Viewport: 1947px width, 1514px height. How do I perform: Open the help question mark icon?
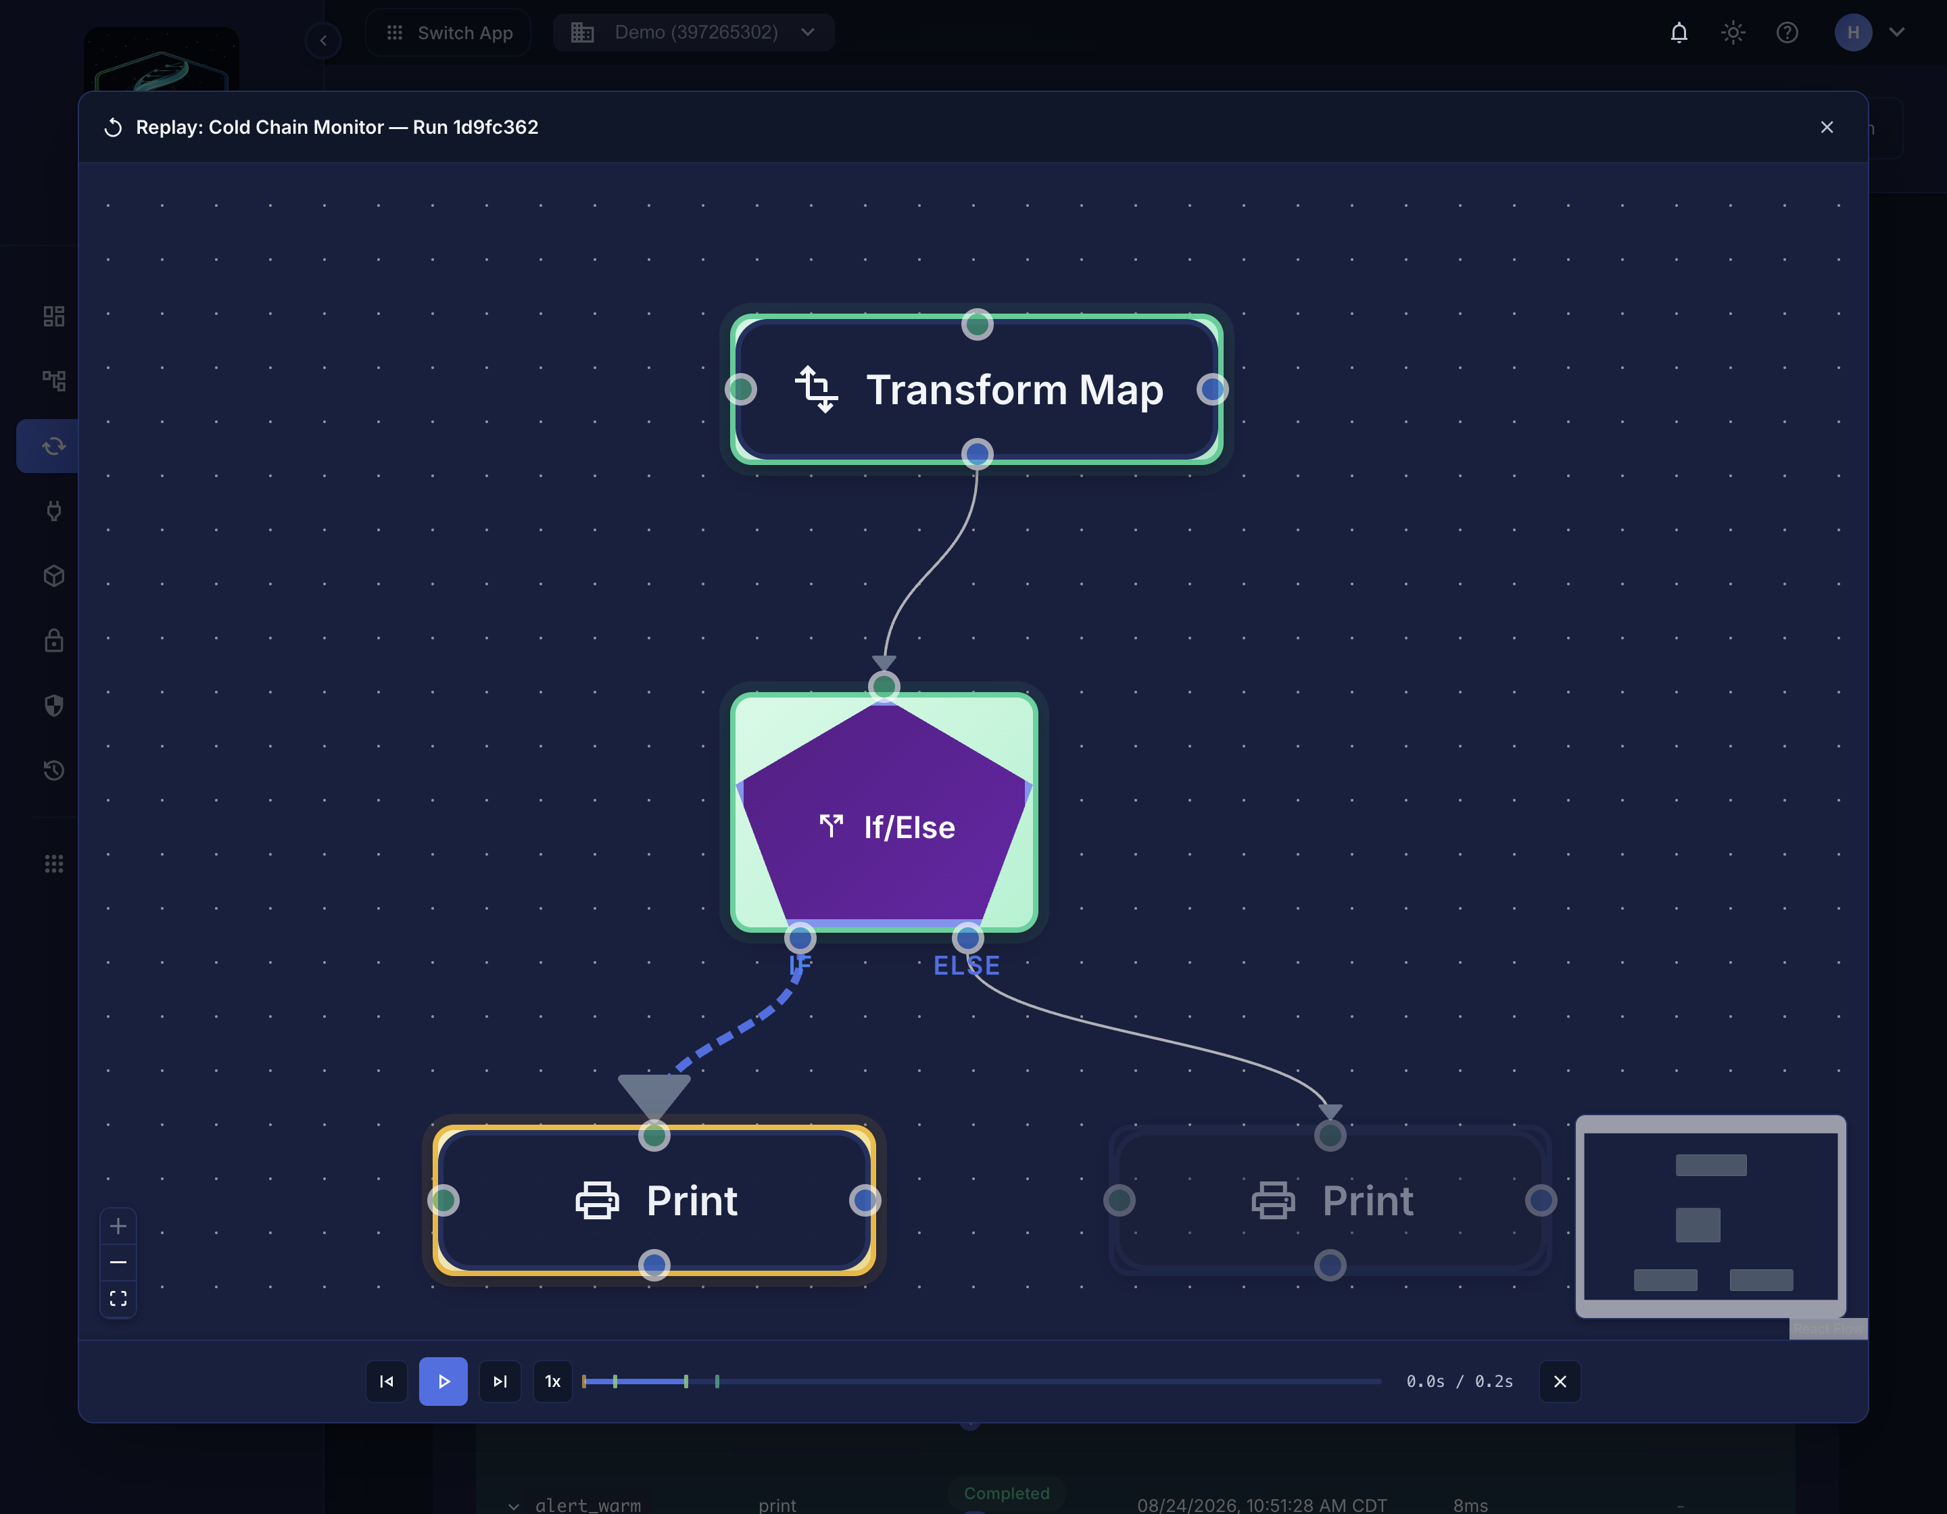1787,33
